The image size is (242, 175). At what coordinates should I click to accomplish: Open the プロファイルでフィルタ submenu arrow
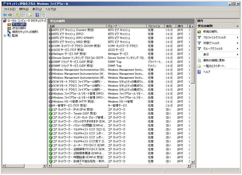click(x=237, y=37)
